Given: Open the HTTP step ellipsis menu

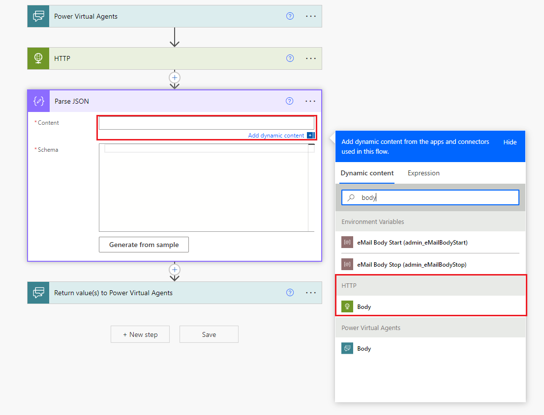Looking at the screenshot, I should [x=311, y=58].
